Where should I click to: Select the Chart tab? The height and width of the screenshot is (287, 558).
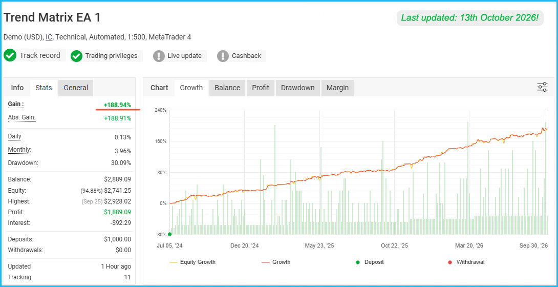point(159,88)
